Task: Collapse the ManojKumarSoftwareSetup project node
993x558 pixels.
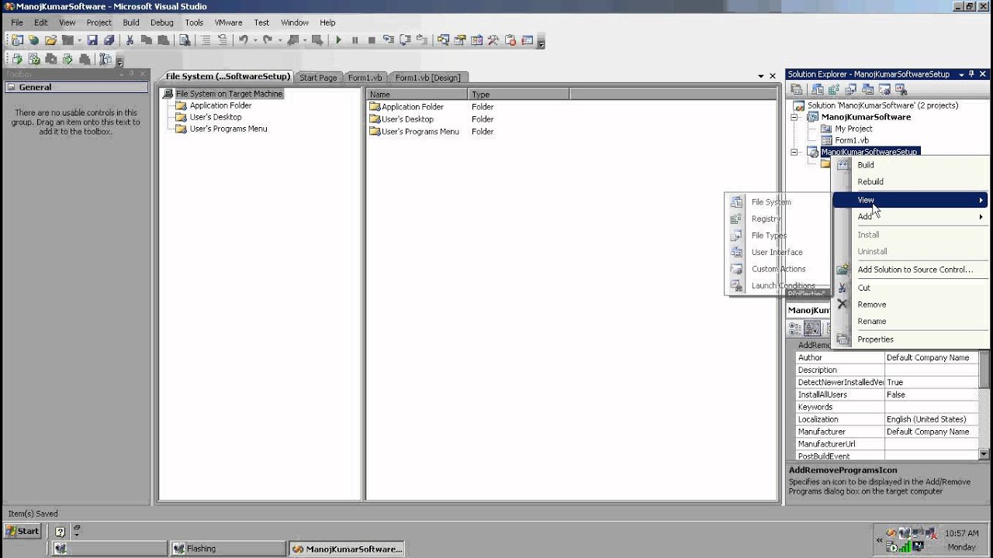Action: point(794,152)
